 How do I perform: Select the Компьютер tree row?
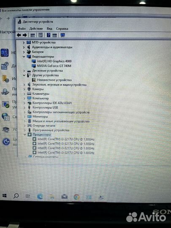pos(41,98)
